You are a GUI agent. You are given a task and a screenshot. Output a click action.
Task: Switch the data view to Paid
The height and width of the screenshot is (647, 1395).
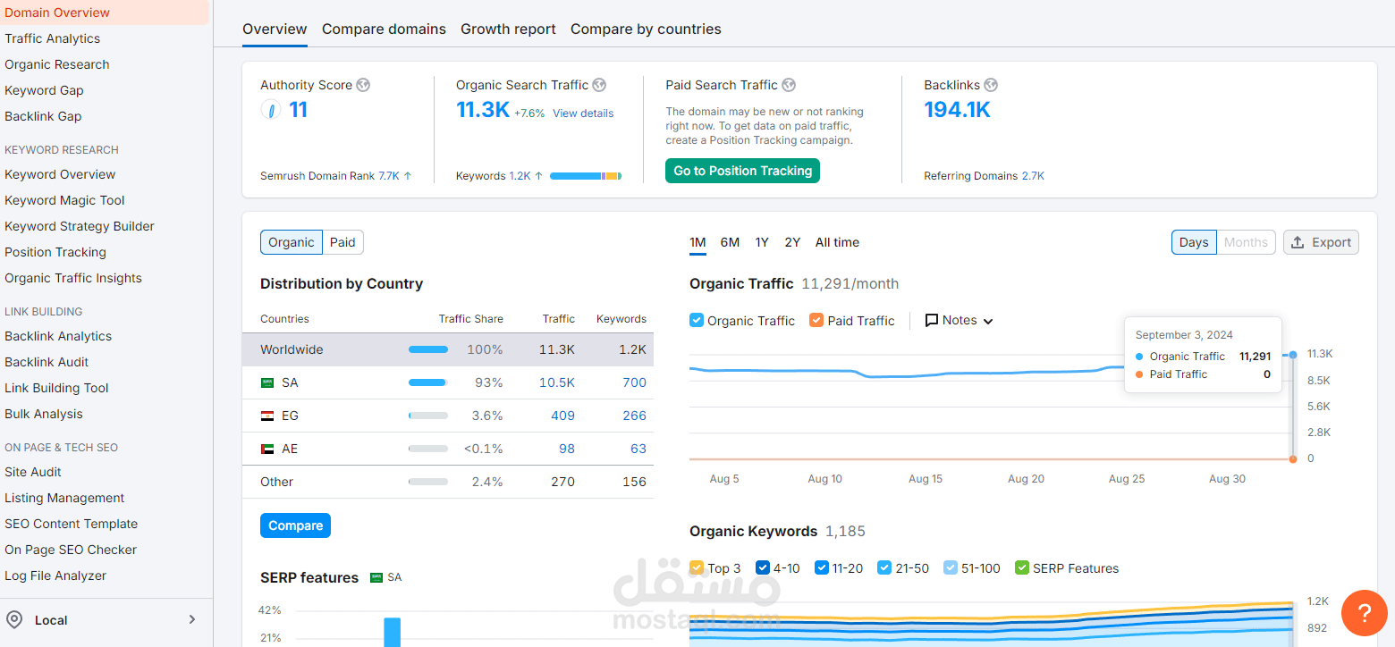pos(342,242)
